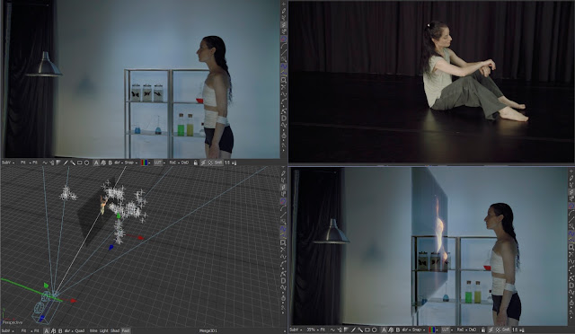The width and height of the screenshot is (575, 334).
Task: Select circle icon in top-left viewer toolbar
Action: coord(86,163)
